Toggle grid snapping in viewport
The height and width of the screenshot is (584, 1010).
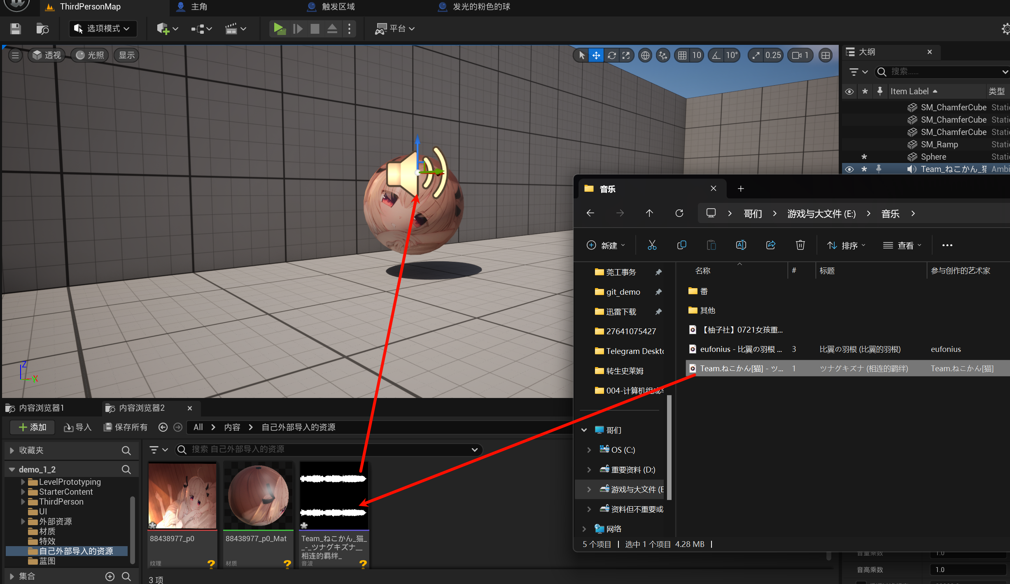[x=682, y=55]
